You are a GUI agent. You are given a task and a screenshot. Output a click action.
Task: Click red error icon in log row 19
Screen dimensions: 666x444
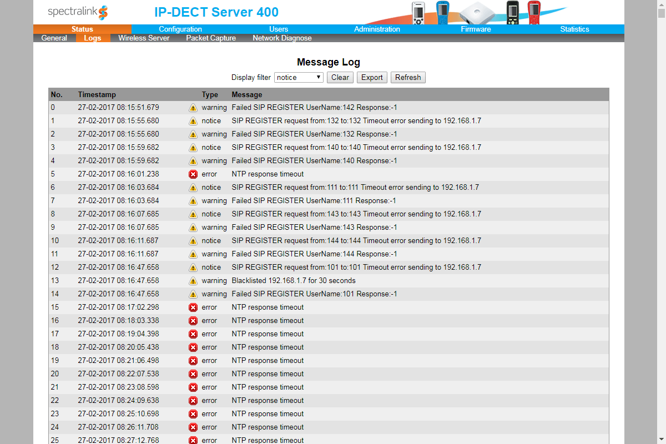[x=193, y=361]
